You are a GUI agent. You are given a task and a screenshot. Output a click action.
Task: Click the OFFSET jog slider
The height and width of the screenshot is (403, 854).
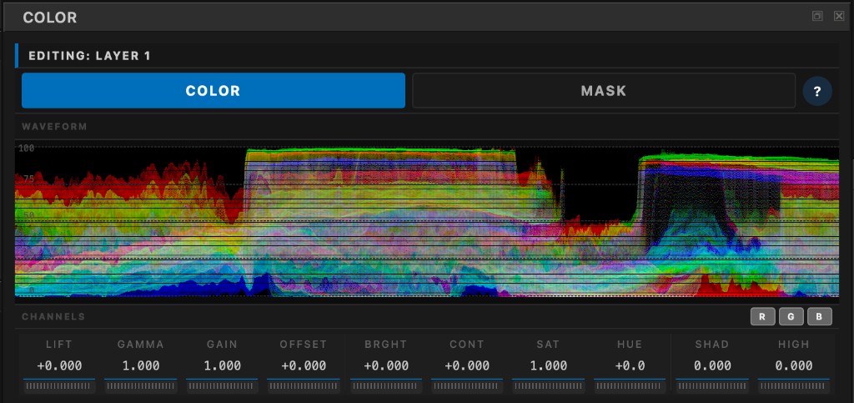tap(304, 386)
